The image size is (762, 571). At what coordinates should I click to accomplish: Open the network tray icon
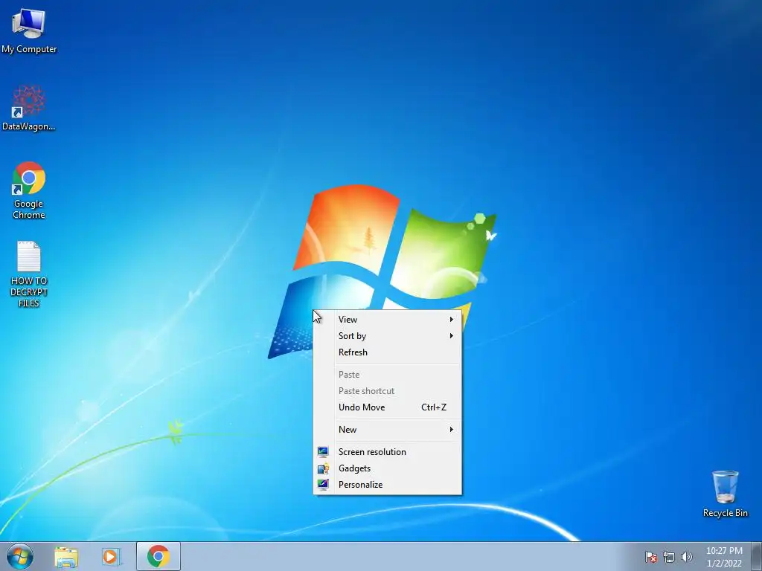click(x=669, y=557)
